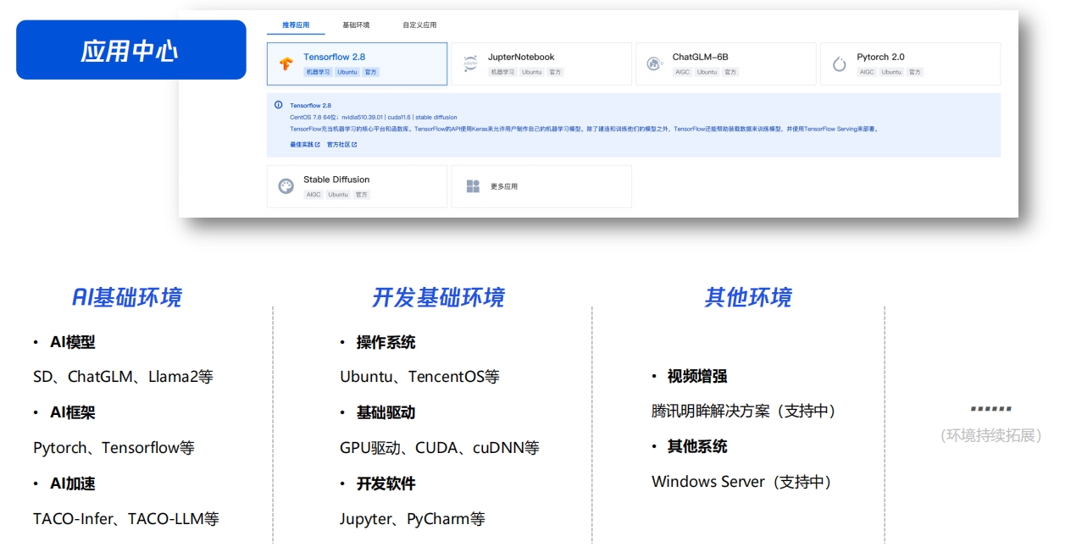The image size is (1082, 558).
Task: Choose the Tensorflow 2.8 card title
Action: tap(335, 57)
